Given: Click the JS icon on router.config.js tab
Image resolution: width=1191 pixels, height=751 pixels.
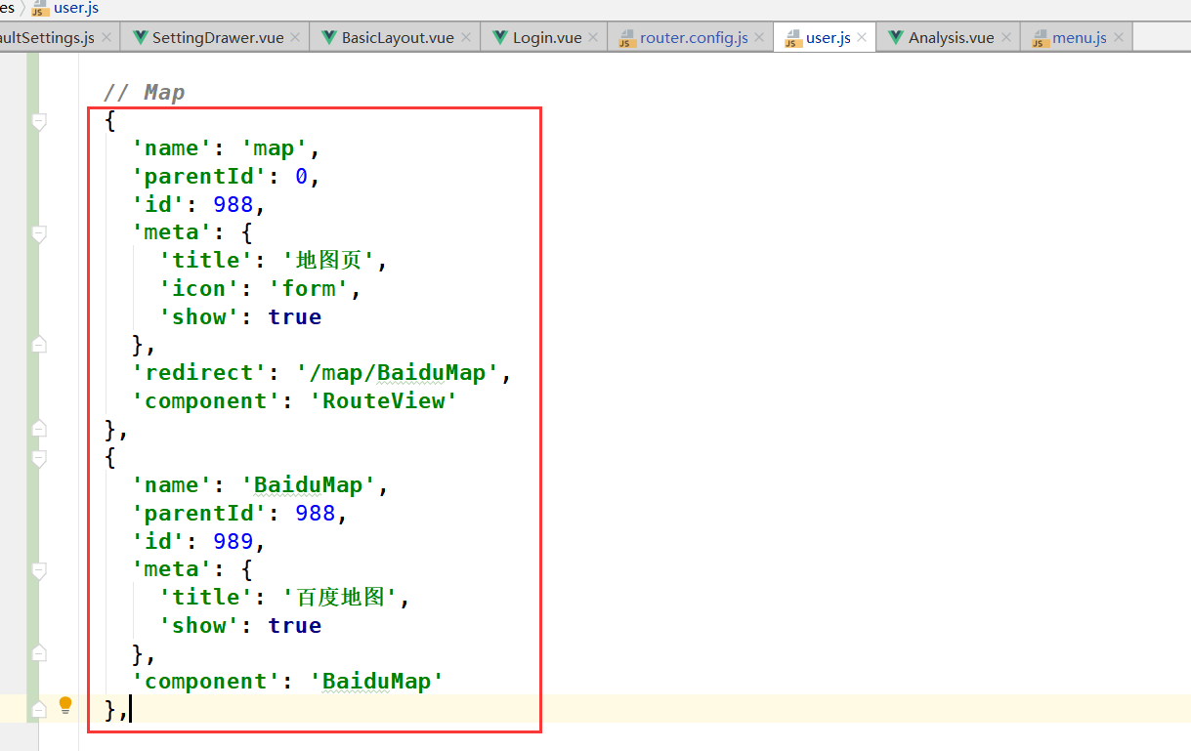Looking at the screenshot, I should tap(625, 36).
